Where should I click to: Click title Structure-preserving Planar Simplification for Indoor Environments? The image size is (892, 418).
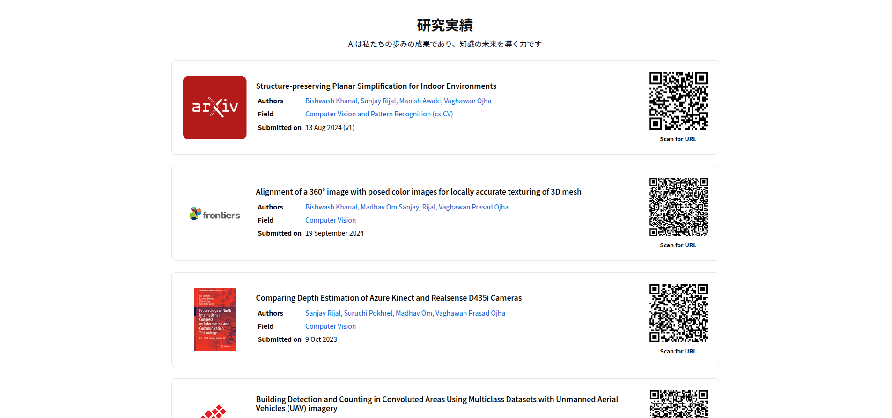(376, 86)
